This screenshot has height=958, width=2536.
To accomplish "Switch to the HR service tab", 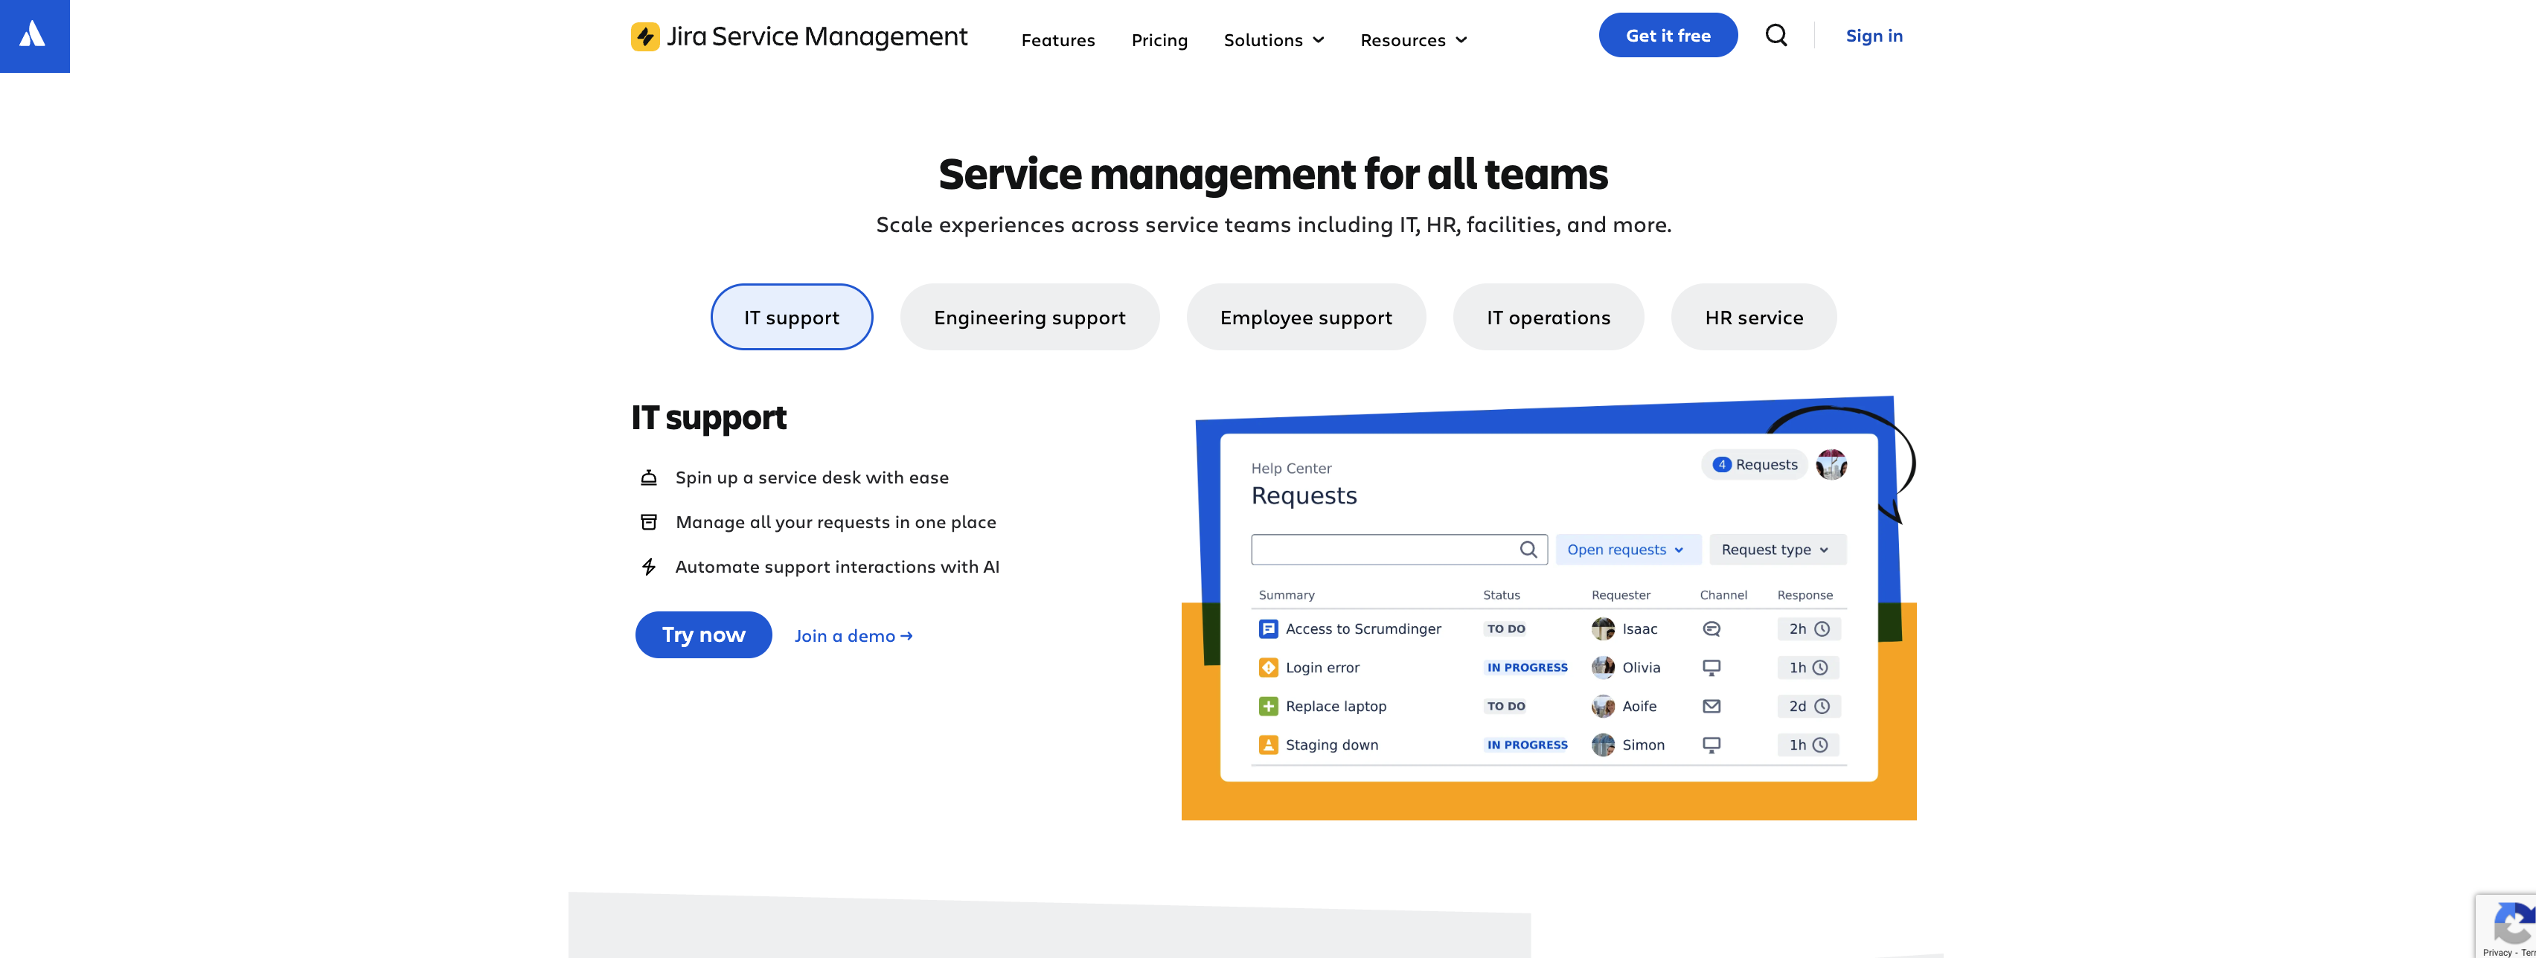I will 1753,317.
